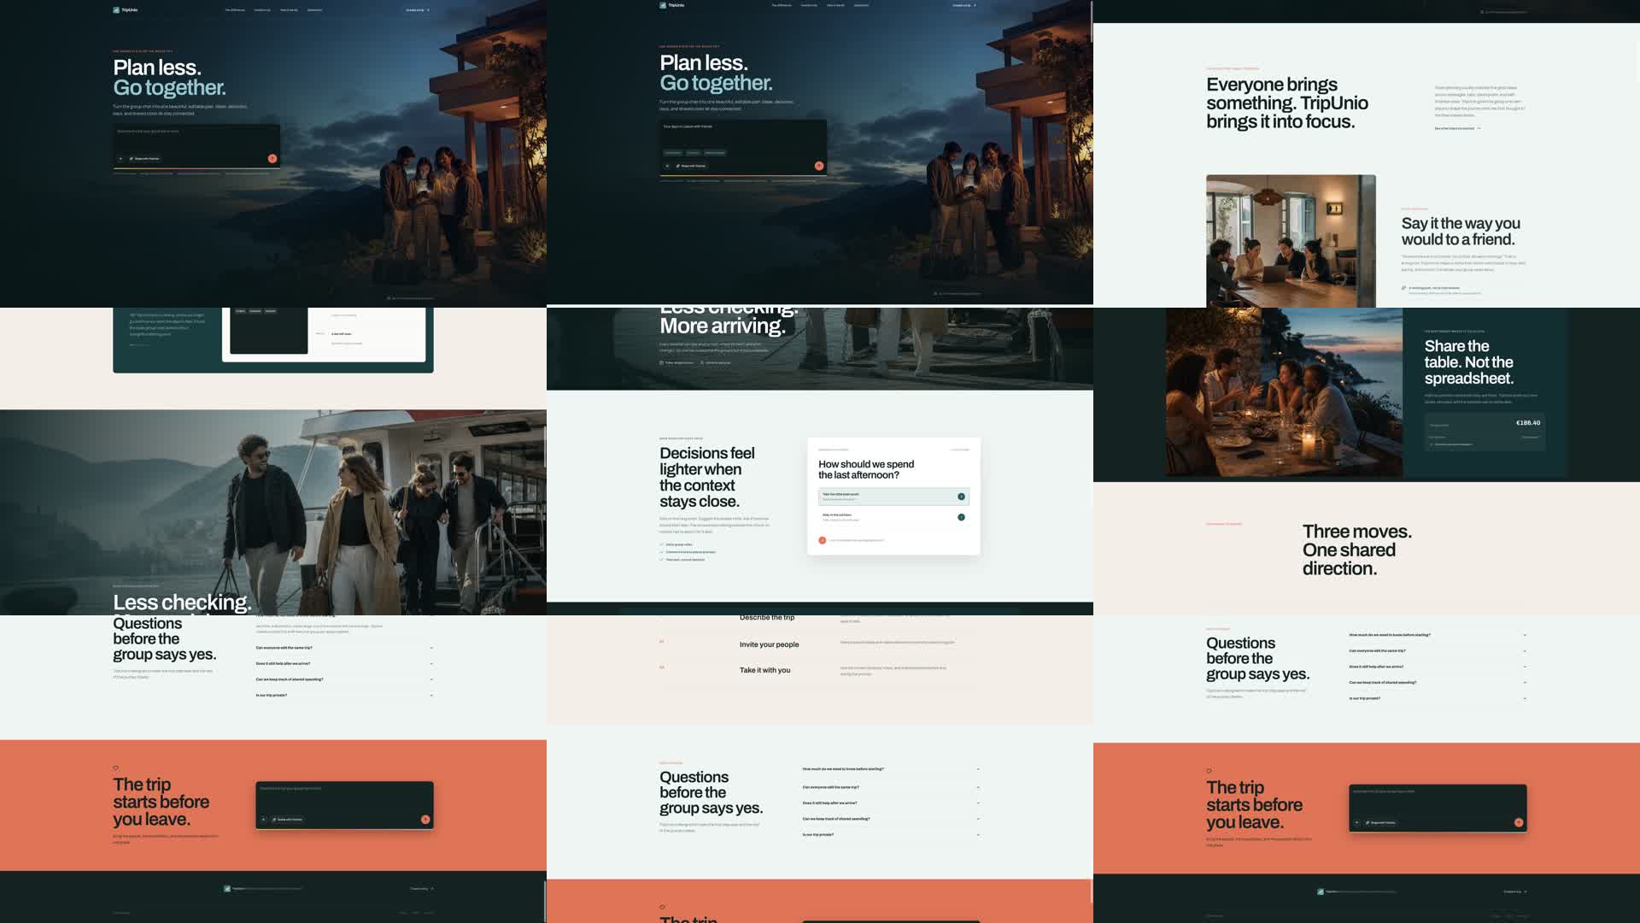Image resolution: width=1640 pixels, height=923 pixels.
Task: Select the 'Stay in the old town' poll radio
Action: tap(961, 517)
